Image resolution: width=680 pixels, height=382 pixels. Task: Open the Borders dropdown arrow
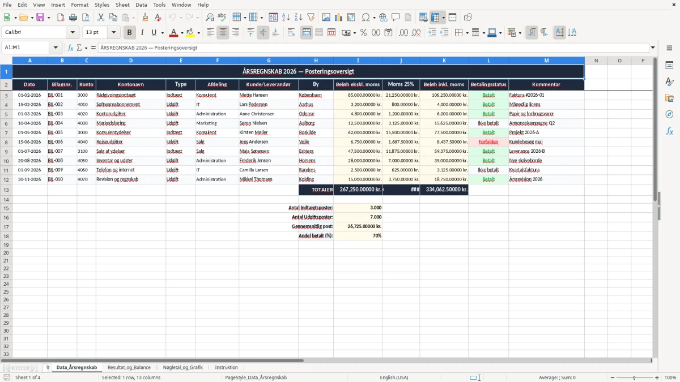pyautogui.click(x=467, y=33)
